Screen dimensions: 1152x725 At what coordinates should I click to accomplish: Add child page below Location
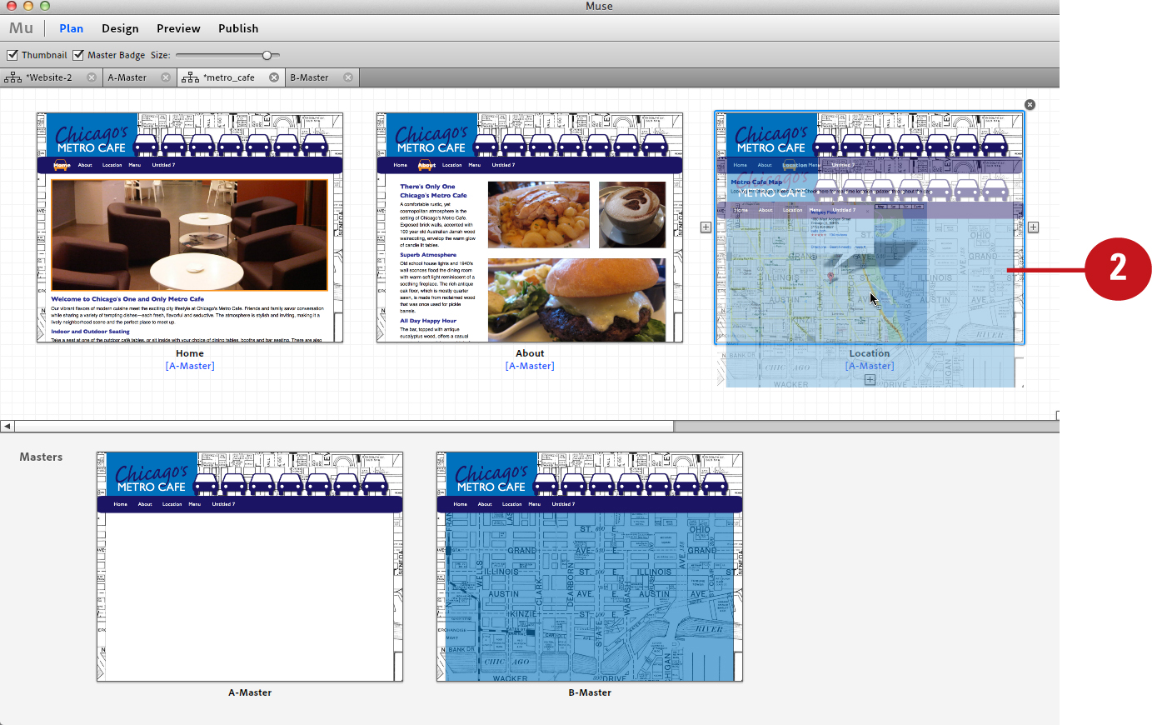pos(870,379)
